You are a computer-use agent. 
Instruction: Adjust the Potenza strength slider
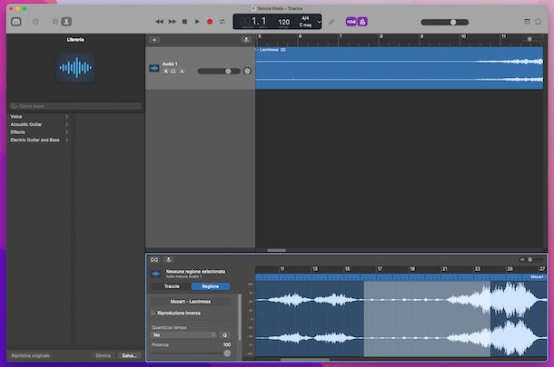tap(191, 353)
